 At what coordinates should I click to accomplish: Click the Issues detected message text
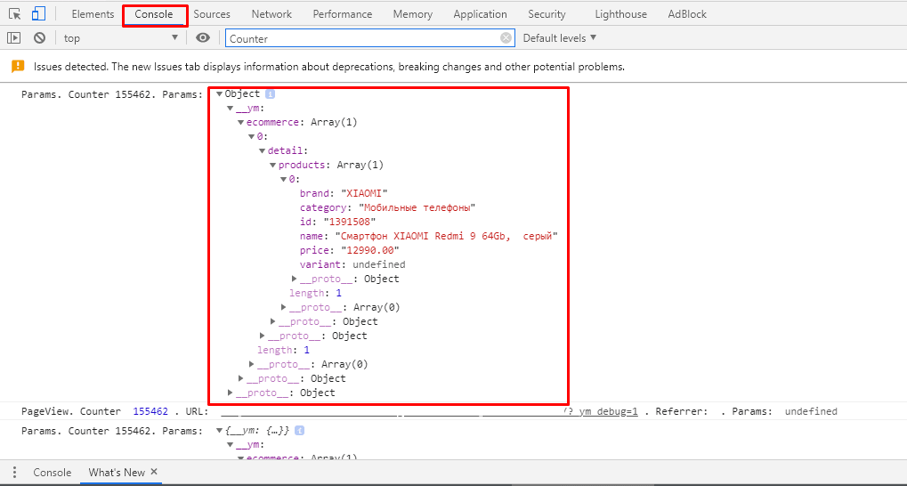(x=329, y=67)
